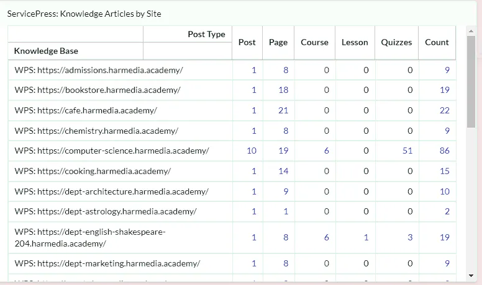Open Post count 10 for computer-science site
Image resolution: width=482 pixels, height=285 pixels.
pyautogui.click(x=252, y=151)
